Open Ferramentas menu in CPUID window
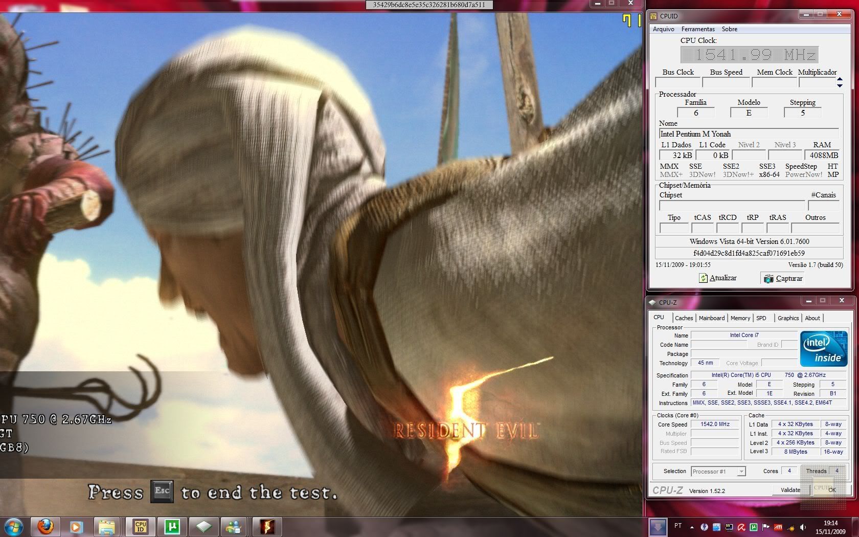The width and height of the screenshot is (859, 537). click(x=698, y=29)
